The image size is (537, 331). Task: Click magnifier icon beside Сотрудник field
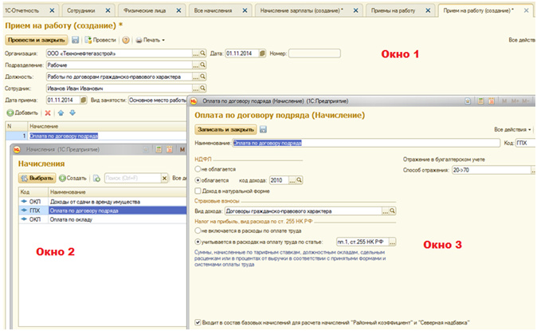[202, 89]
